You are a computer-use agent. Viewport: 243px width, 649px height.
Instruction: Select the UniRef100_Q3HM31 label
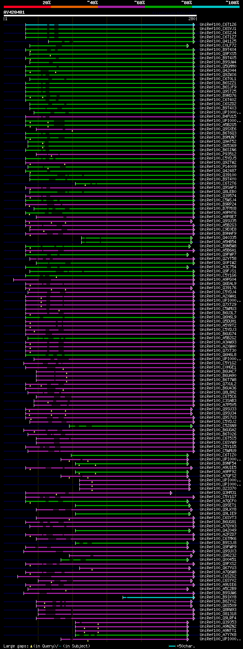coord(218,493)
